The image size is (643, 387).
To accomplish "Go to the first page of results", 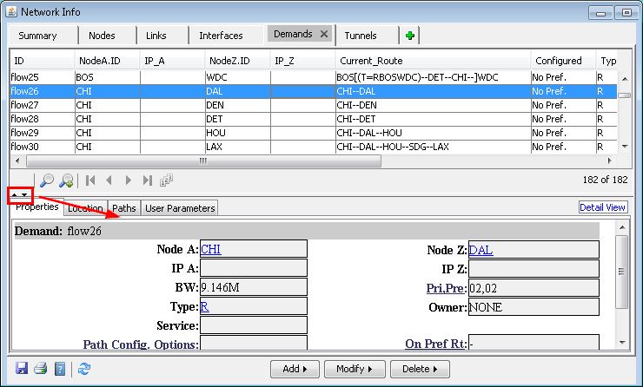I will click(x=89, y=180).
